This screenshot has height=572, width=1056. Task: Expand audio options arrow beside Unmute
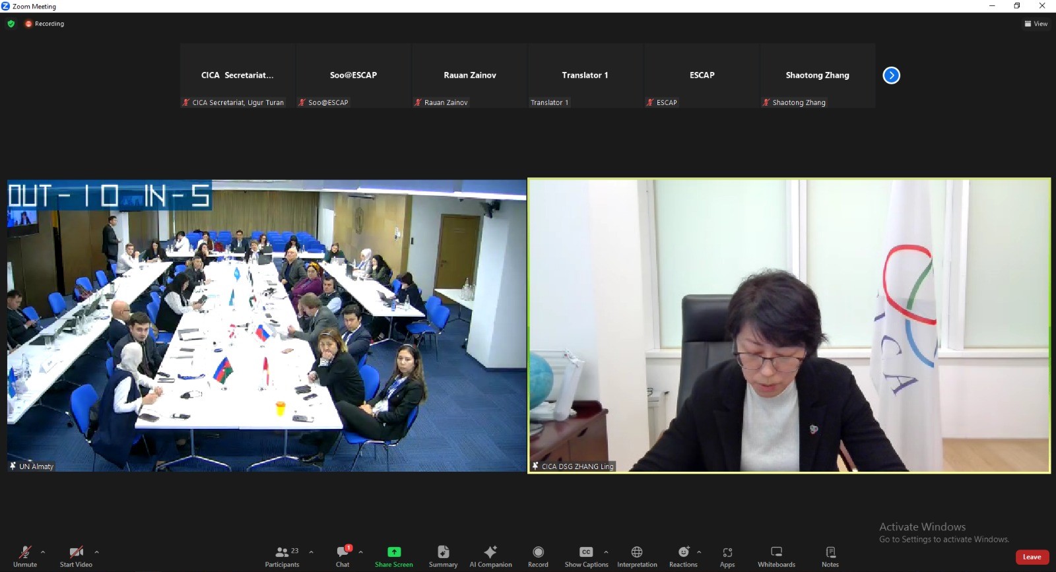tap(43, 552)
